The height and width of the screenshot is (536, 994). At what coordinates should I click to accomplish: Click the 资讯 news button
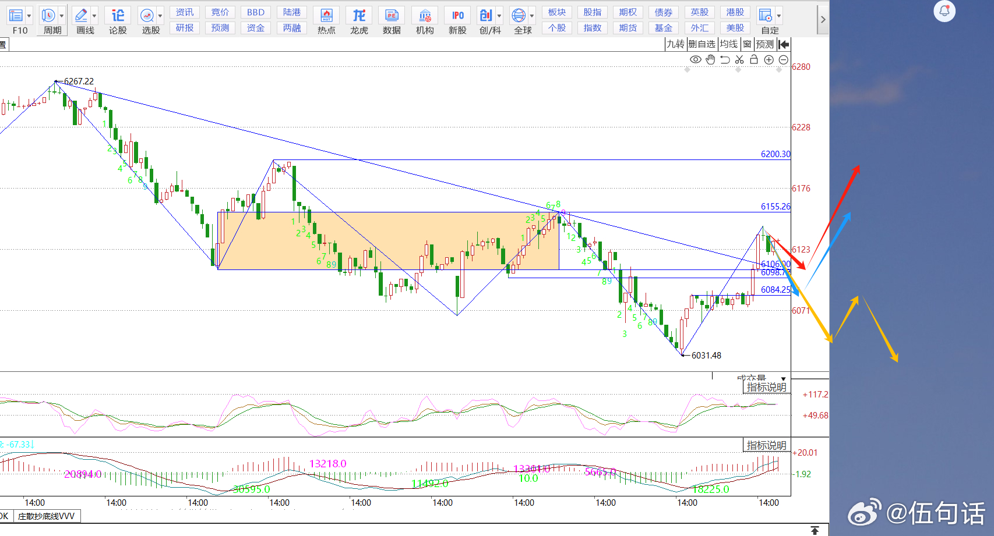point(185,12)
